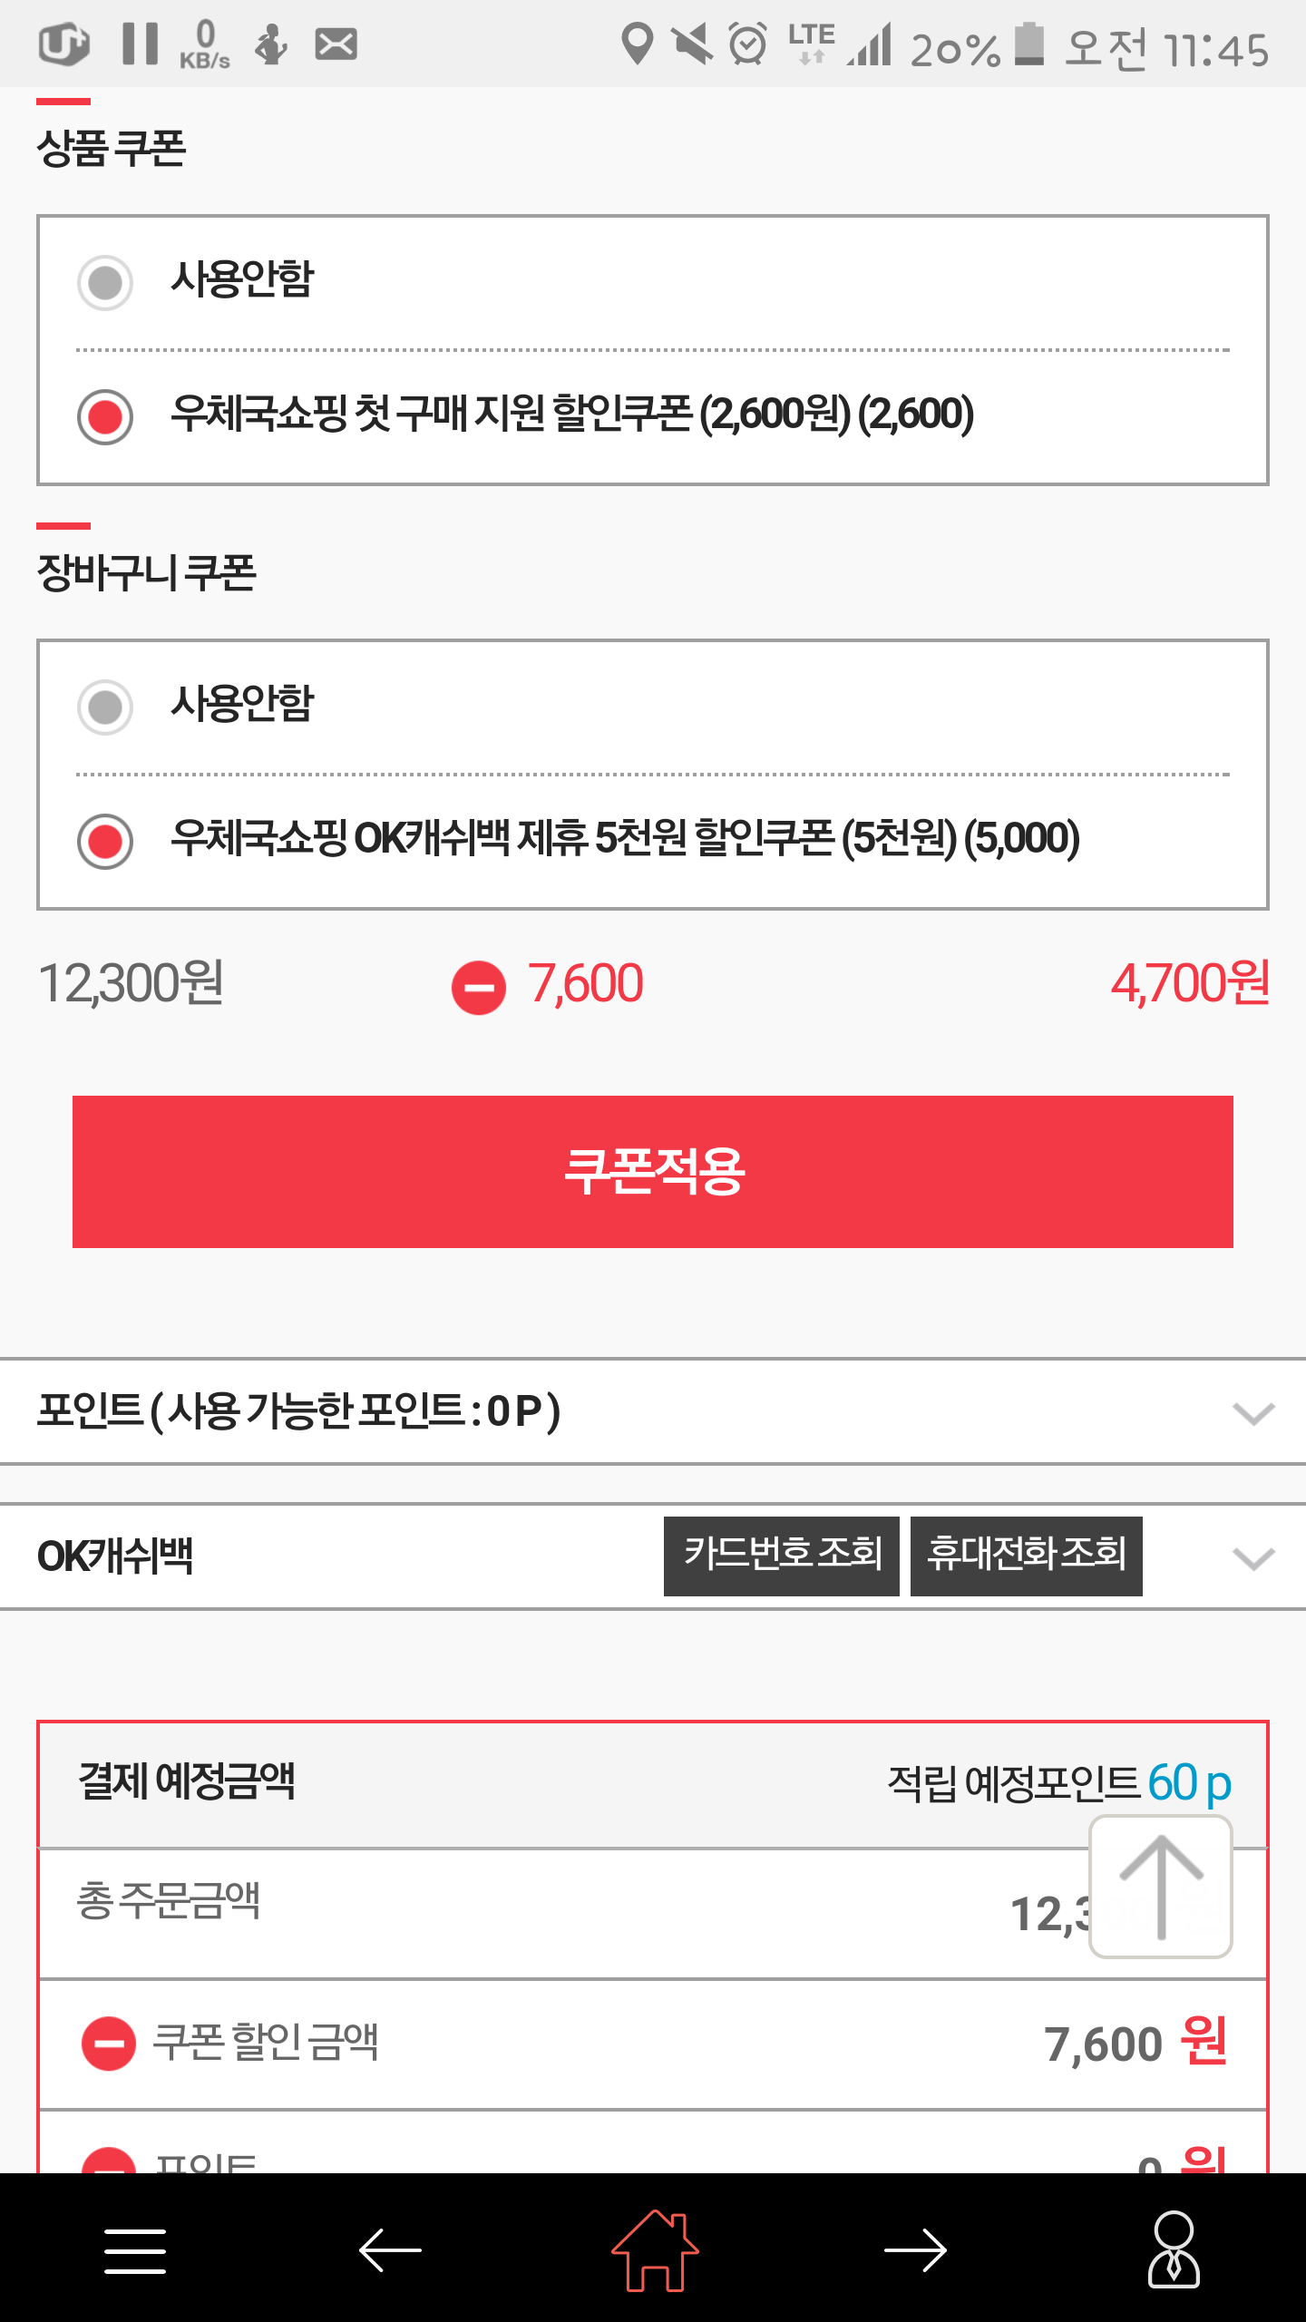This screenshot has height=2322, width=1306.
Task: Go back using the left arrow icon
Action: (x=390, y=2250)
